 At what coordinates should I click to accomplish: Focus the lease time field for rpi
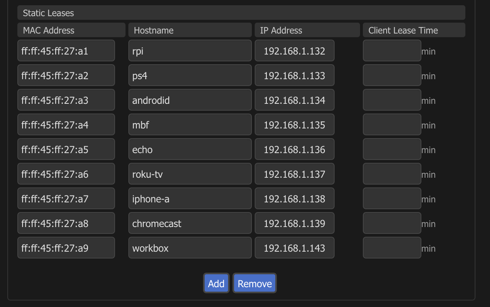pos(392,51)
